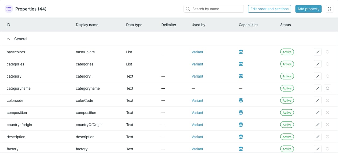Click List data type in basecolors row
This screenshot has height=153, width=338.
[x=129, y=52]
